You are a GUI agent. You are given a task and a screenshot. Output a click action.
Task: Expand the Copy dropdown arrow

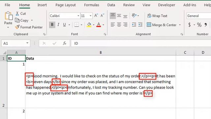tap(32, 20)
